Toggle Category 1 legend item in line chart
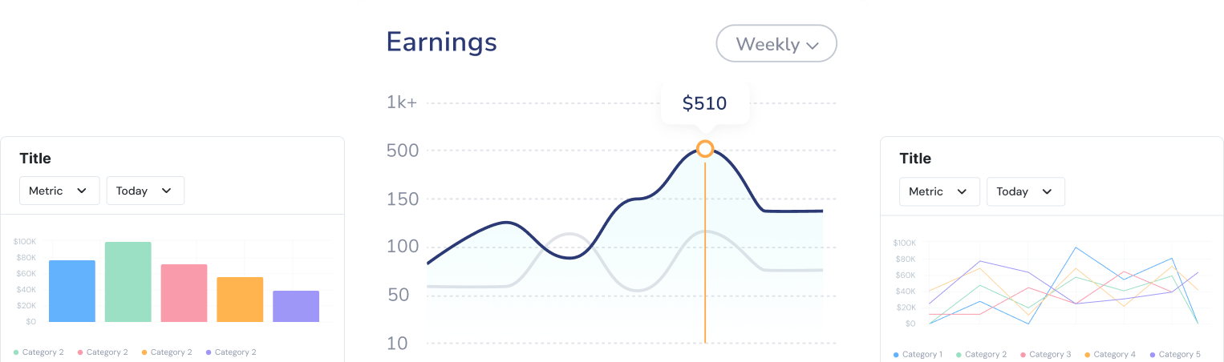The height and width of the screenshot is (362, 1224). click(x=917, y=354)
